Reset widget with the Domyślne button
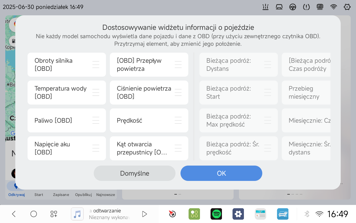Screen dimensions: 356x223 click(135, 173)
